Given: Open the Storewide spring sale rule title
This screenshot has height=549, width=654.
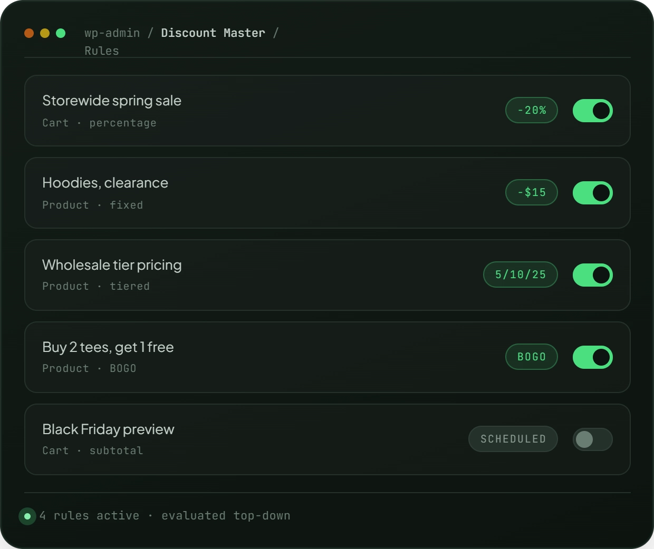Looking at the screenshot, I should [112, 101].
